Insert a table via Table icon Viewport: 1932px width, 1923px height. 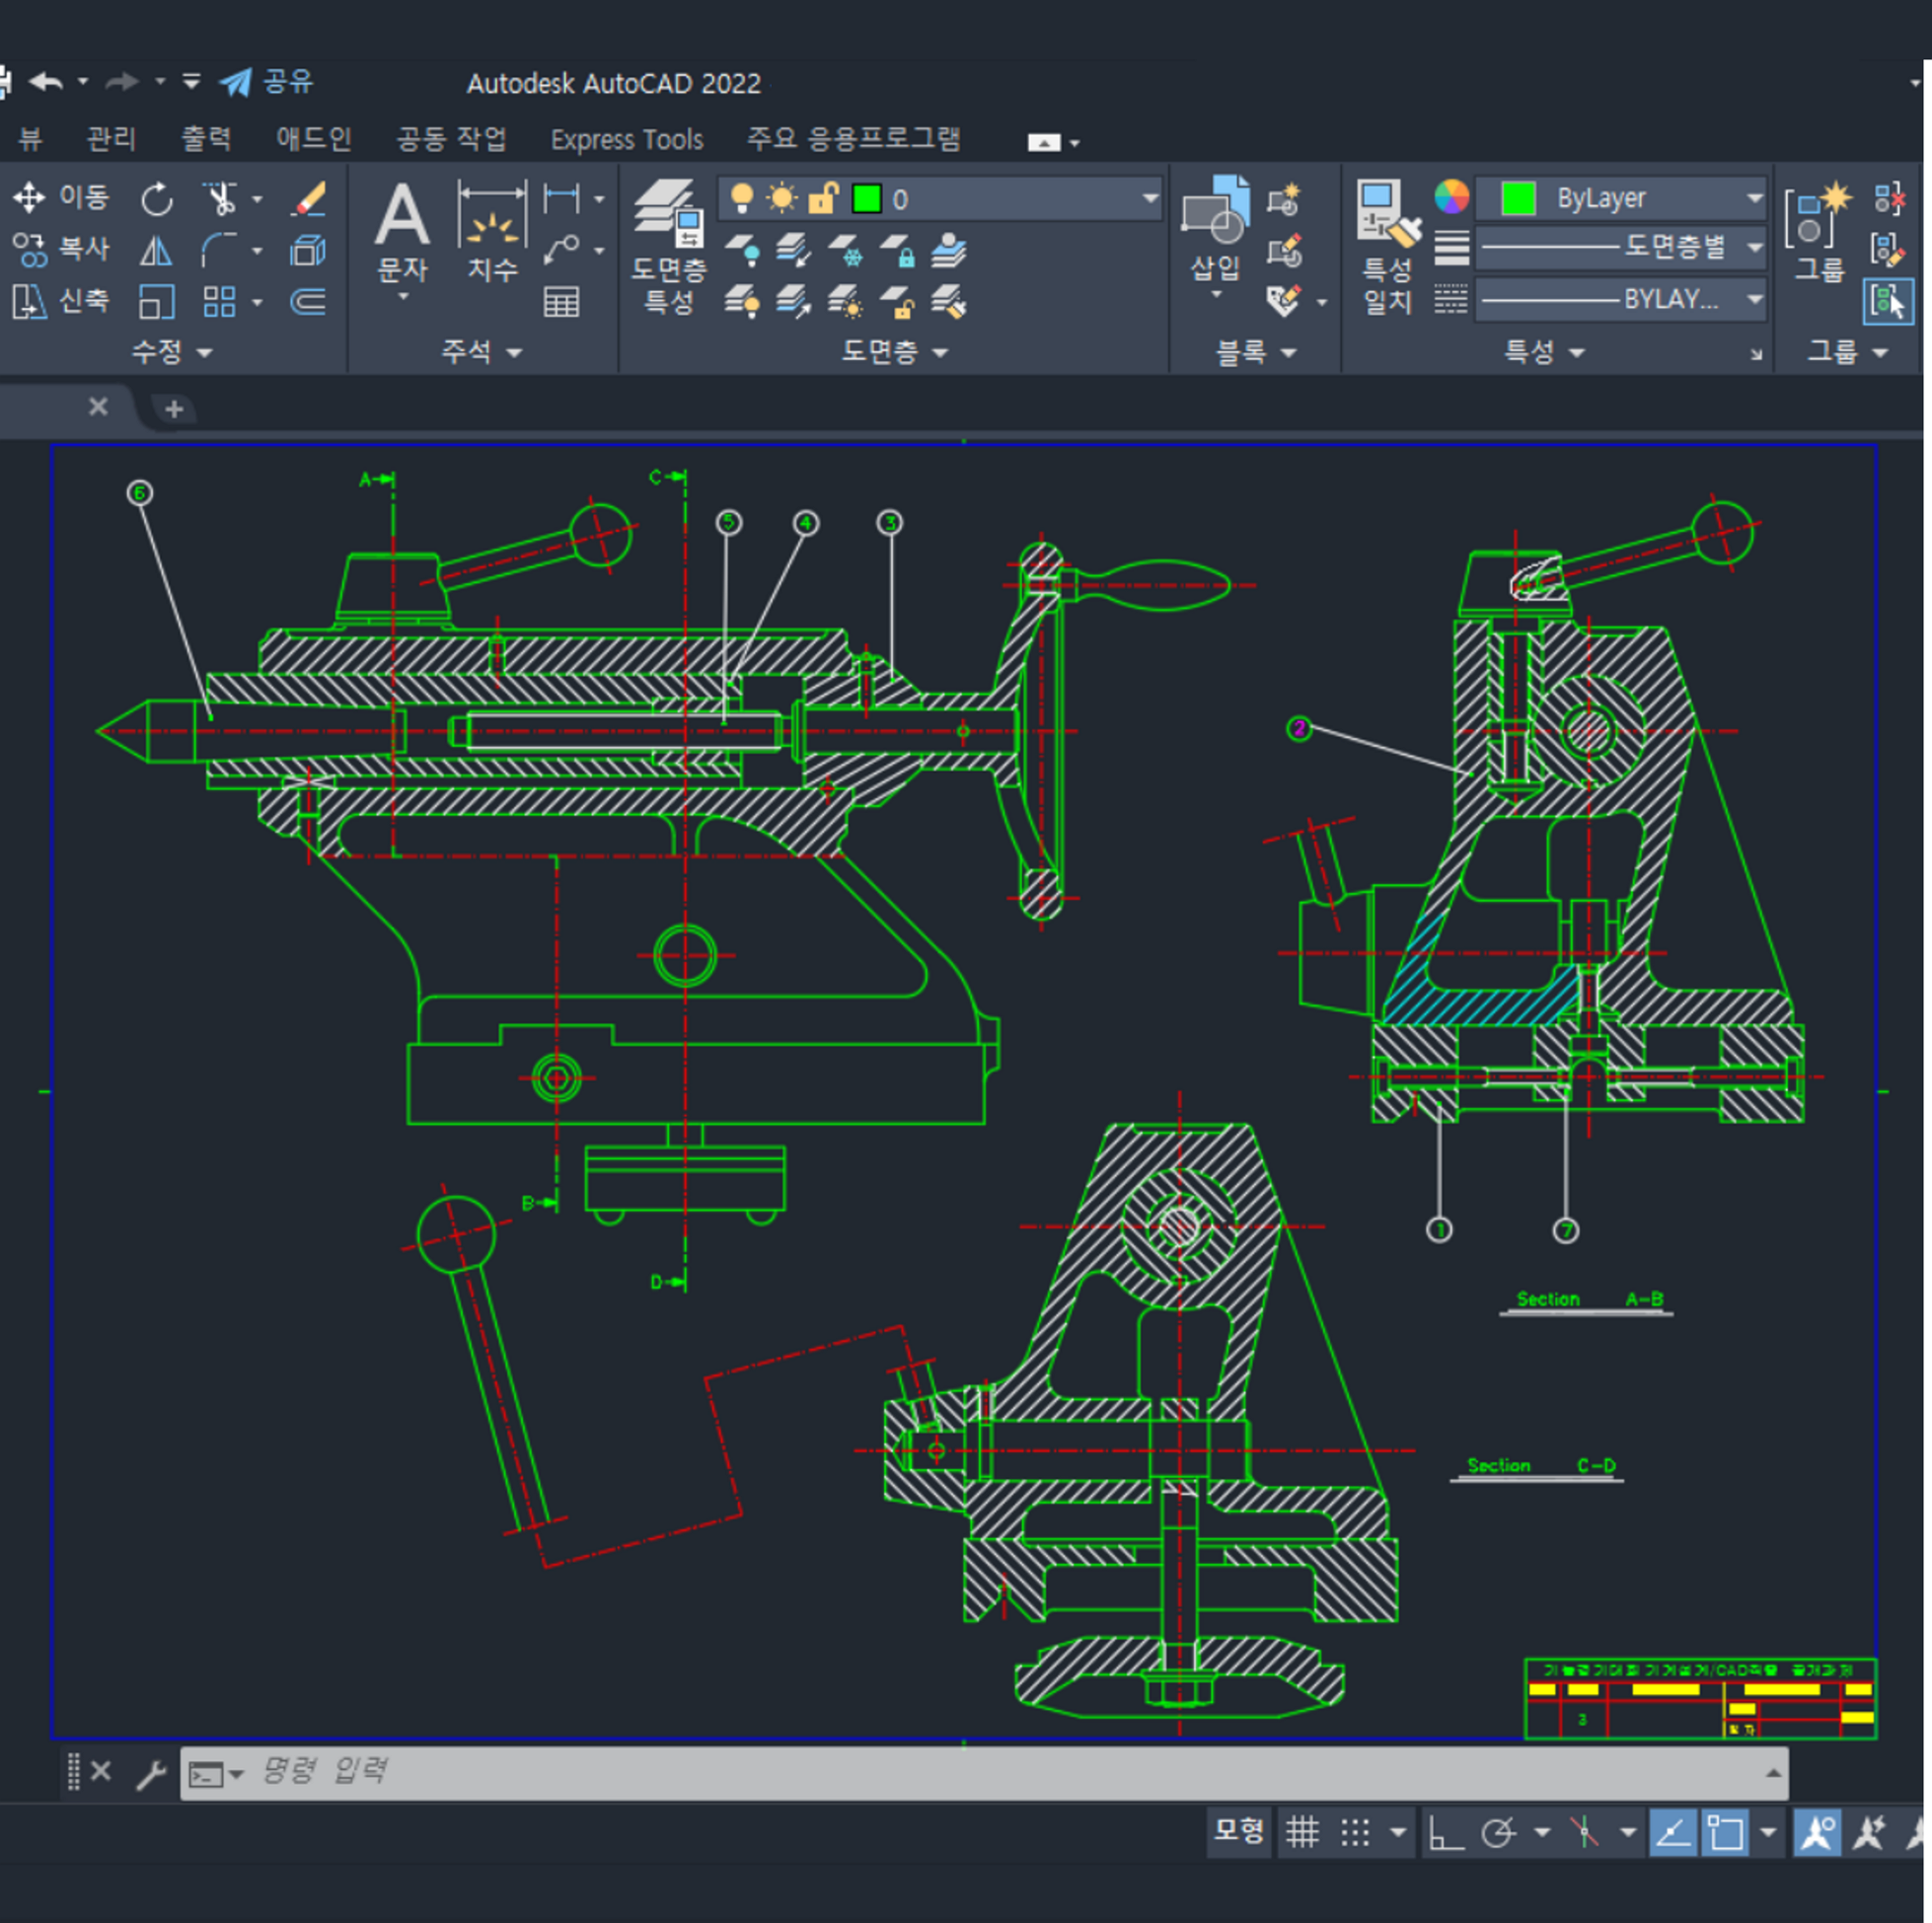pyautogui.click(x=561, y=301)
